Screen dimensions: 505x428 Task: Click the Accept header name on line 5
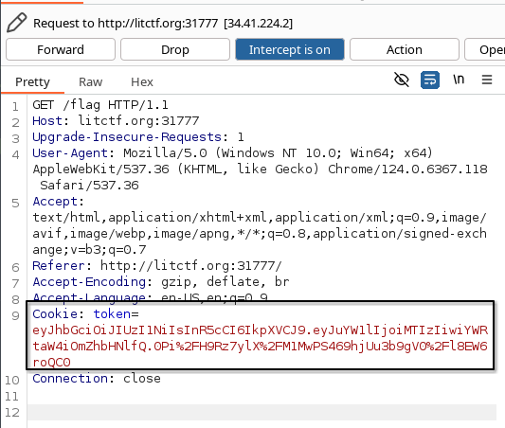click(55, 202)
